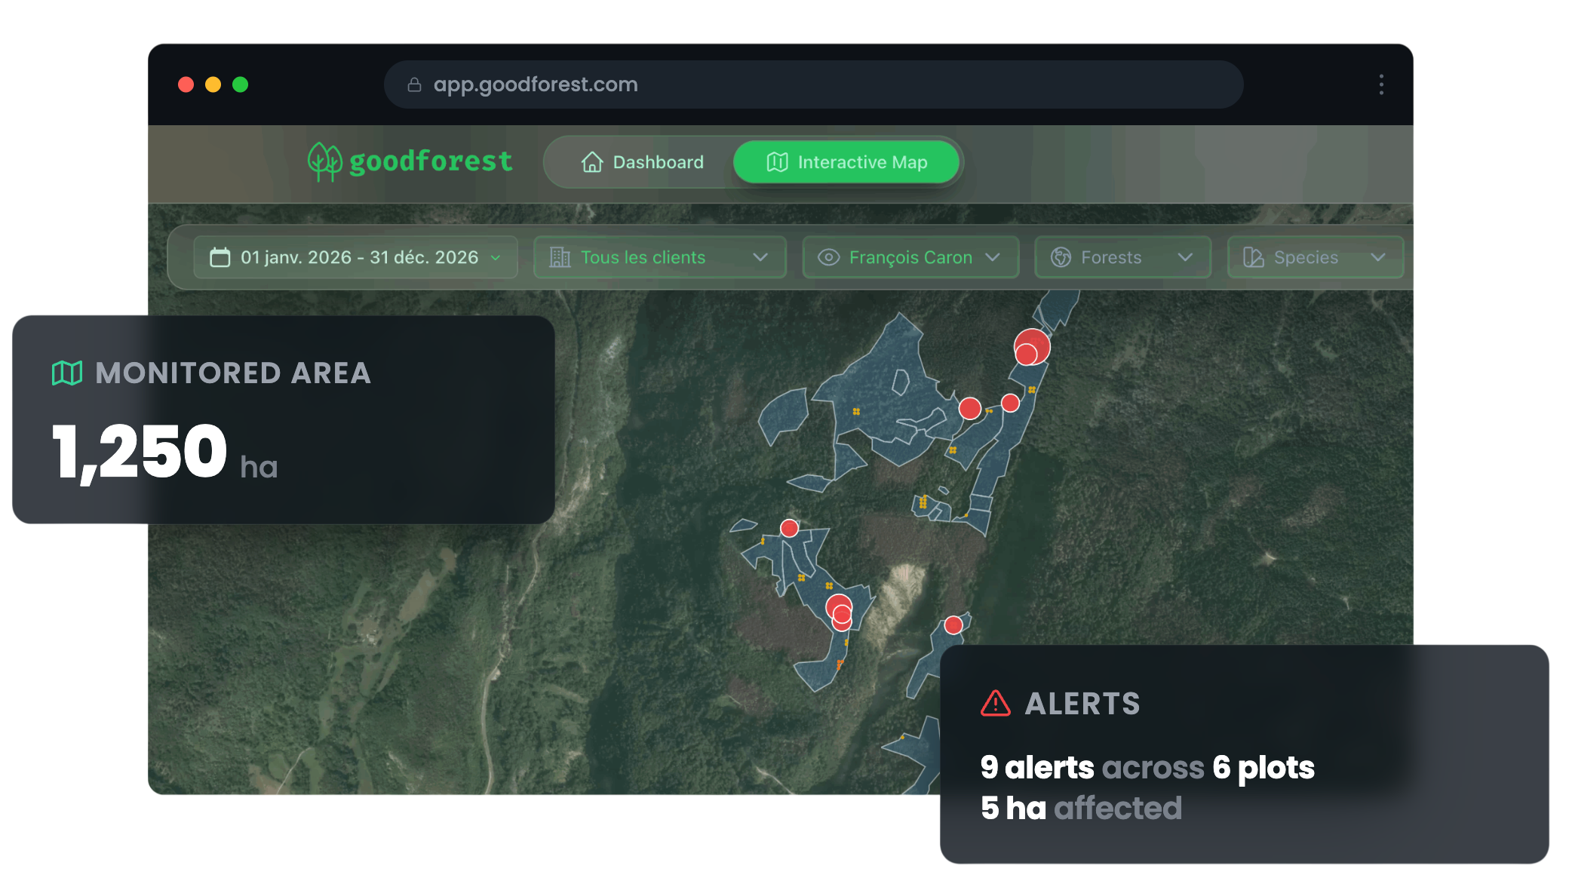Click the '9 alerts across 6 plots' text
The image size is (1569, 884).
point(1147,767)
